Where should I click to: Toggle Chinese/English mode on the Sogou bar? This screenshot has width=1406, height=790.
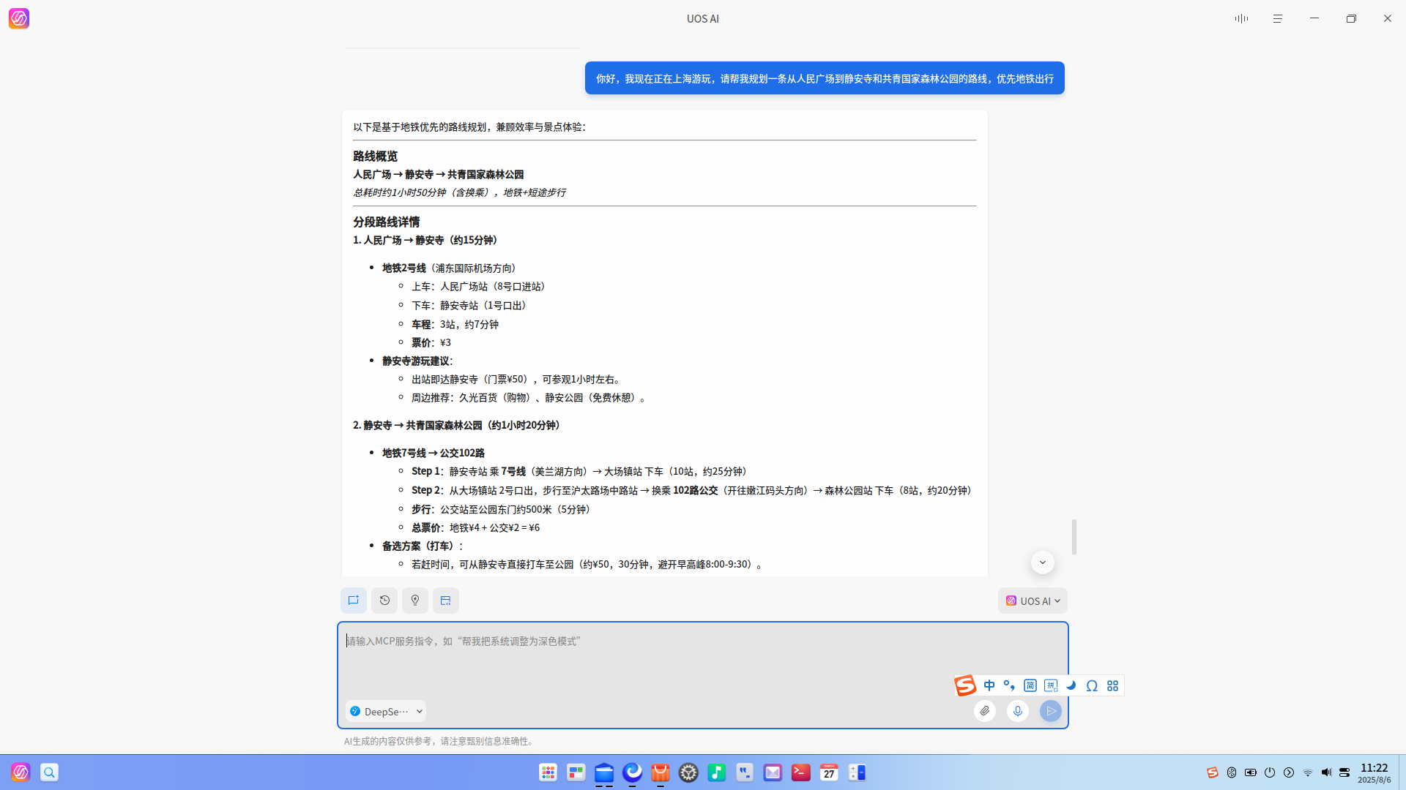(989, 685)
